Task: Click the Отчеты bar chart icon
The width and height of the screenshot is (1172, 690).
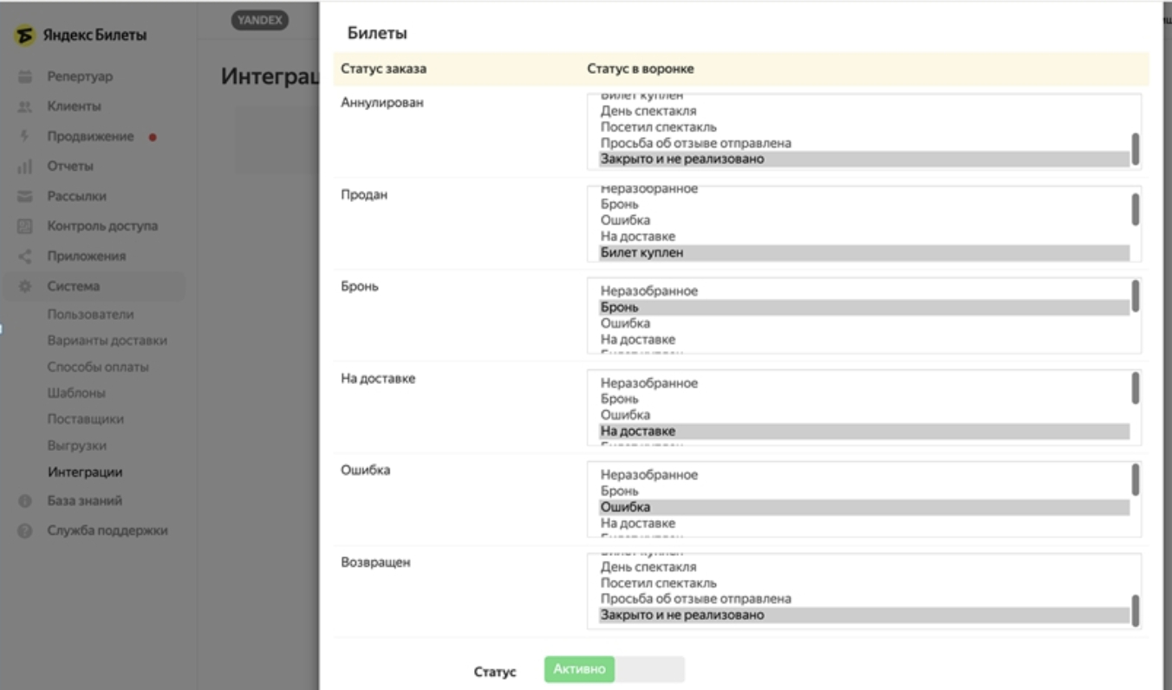Action: (x=25, y=166)
